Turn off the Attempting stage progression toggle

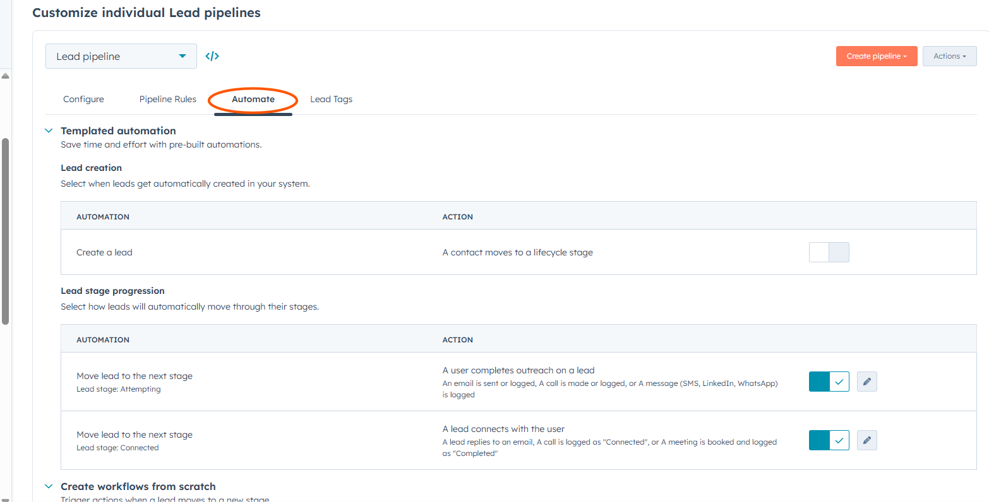[829, 382]
